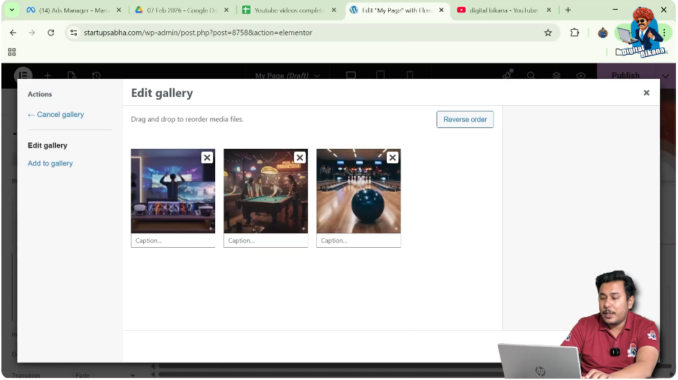Open the tab search dropdown arrow
Viewport: 678px width, 380px height.
tap(12, 10)
